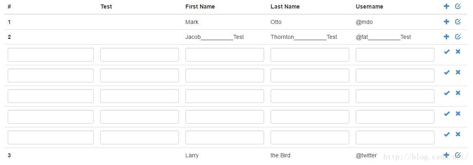Click the edit icon in the header row
This screenshot has height=165, width=473.
pos(458,6)
